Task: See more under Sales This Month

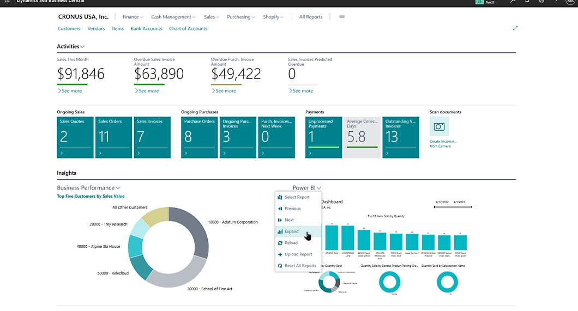Action: [x=70, y=91]
